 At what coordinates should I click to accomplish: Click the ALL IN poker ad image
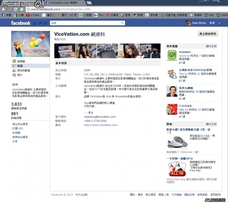click(177, 169)
